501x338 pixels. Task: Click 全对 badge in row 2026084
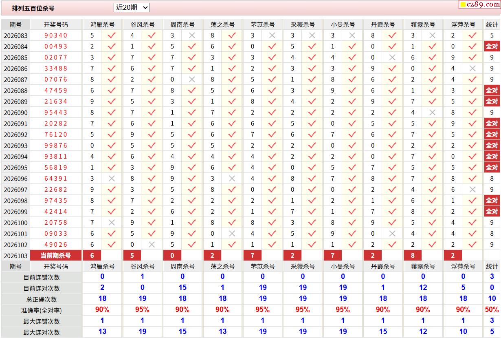pyautogui.click(x=492, y=46)
